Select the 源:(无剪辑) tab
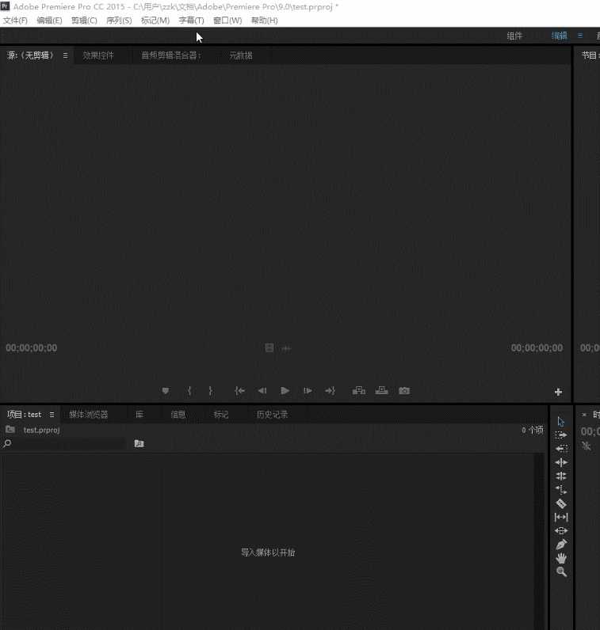 point(30,55)
